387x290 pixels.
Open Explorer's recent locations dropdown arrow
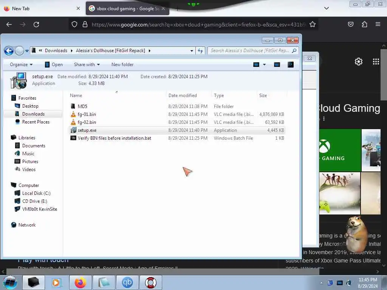tap(27, 51)
